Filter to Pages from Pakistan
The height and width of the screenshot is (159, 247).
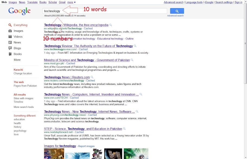(x=25, y=86)
